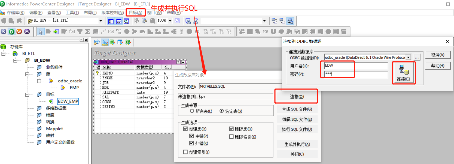
Task: Open the BI_EDW - [BI_ETL] folder dropdown
Action: coord(101,21)
